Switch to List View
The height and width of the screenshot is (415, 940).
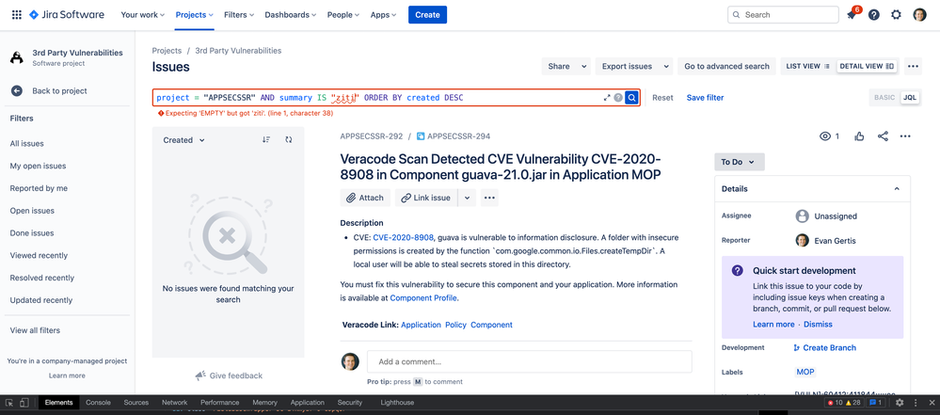pyautogui.click(x=807, y=66)
